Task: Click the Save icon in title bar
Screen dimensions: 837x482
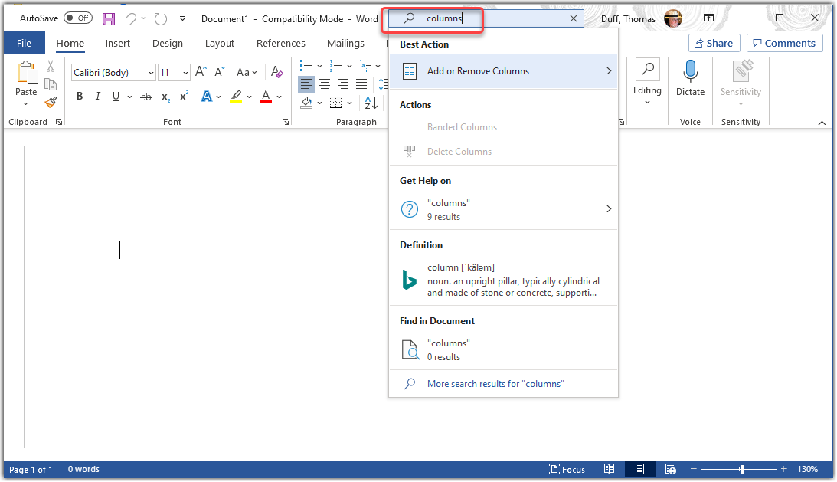Action: click(x=109, y=18)
